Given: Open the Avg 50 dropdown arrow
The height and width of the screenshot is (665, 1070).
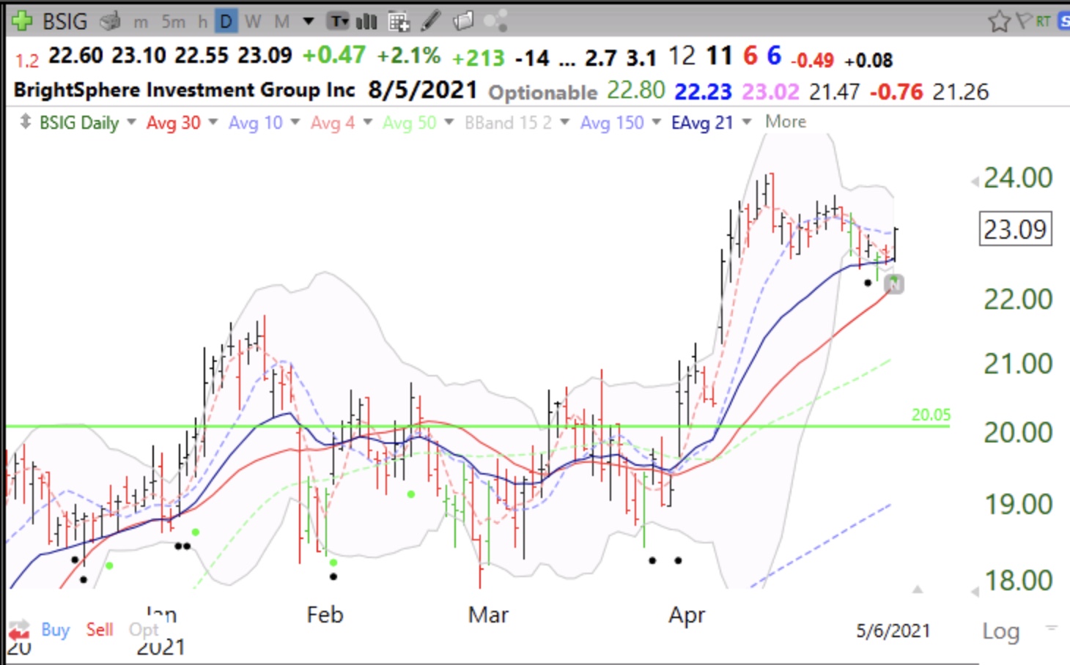Looking at the screenshot, I should tap(449, 122).
